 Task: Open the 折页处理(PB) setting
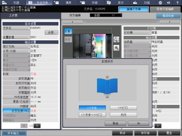(17, 111)
